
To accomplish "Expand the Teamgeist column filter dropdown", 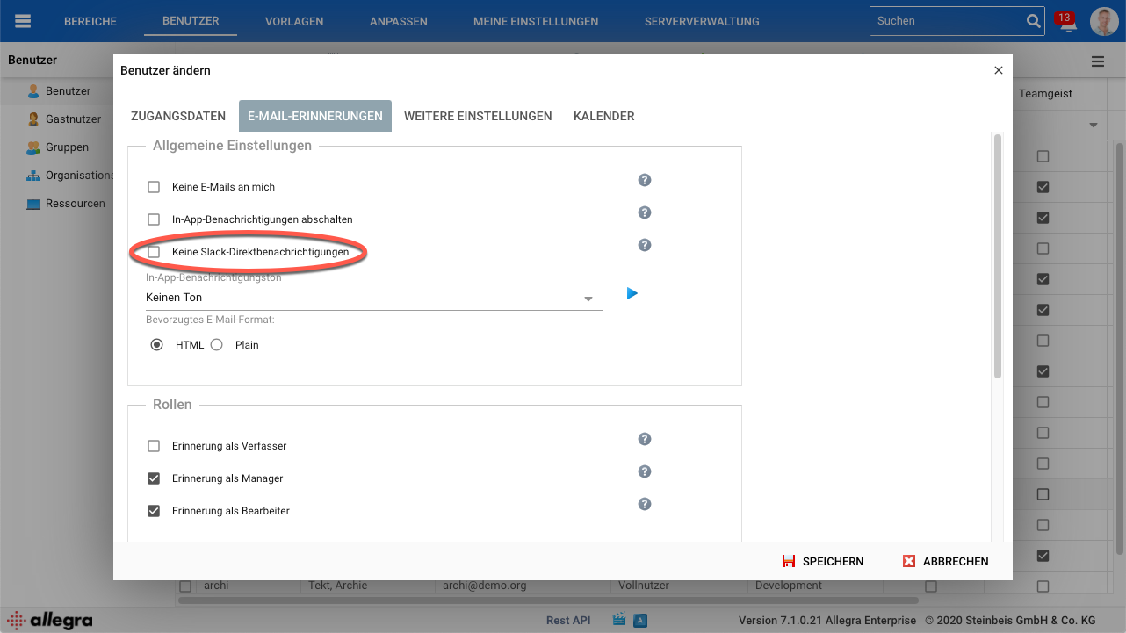I will tap(1094, 126).
